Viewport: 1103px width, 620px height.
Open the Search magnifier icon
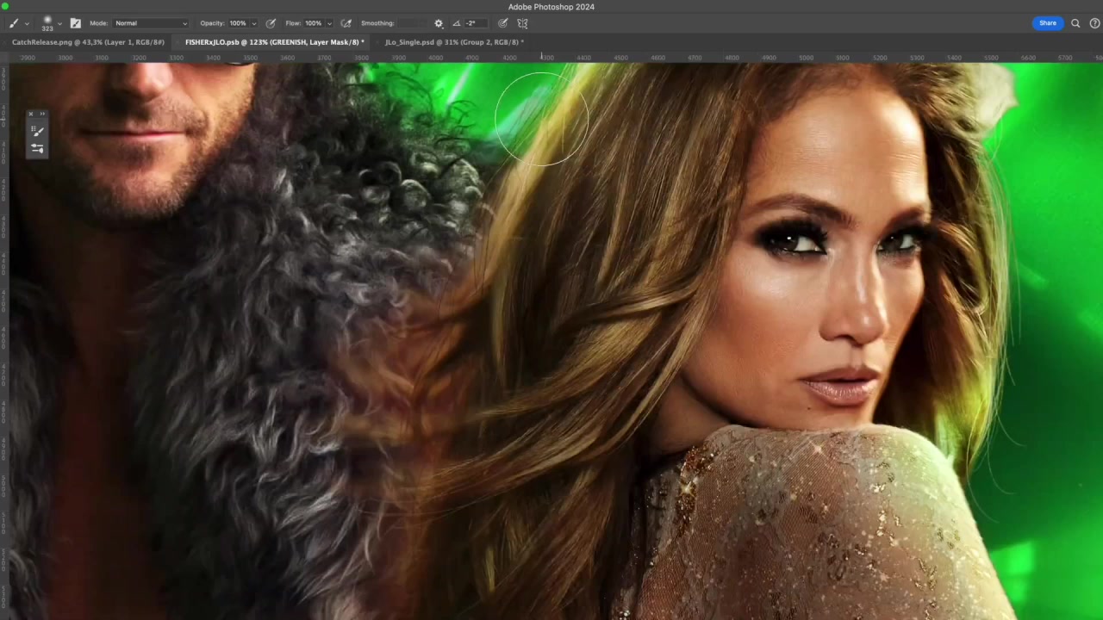[1075, 23]
